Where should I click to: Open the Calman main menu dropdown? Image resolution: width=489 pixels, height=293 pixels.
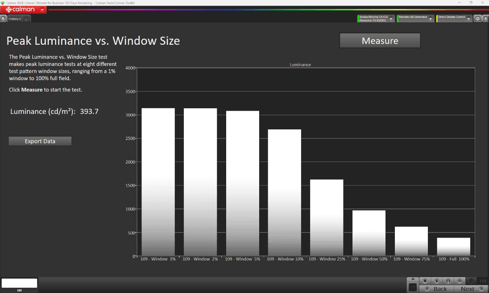click(42, 9)
